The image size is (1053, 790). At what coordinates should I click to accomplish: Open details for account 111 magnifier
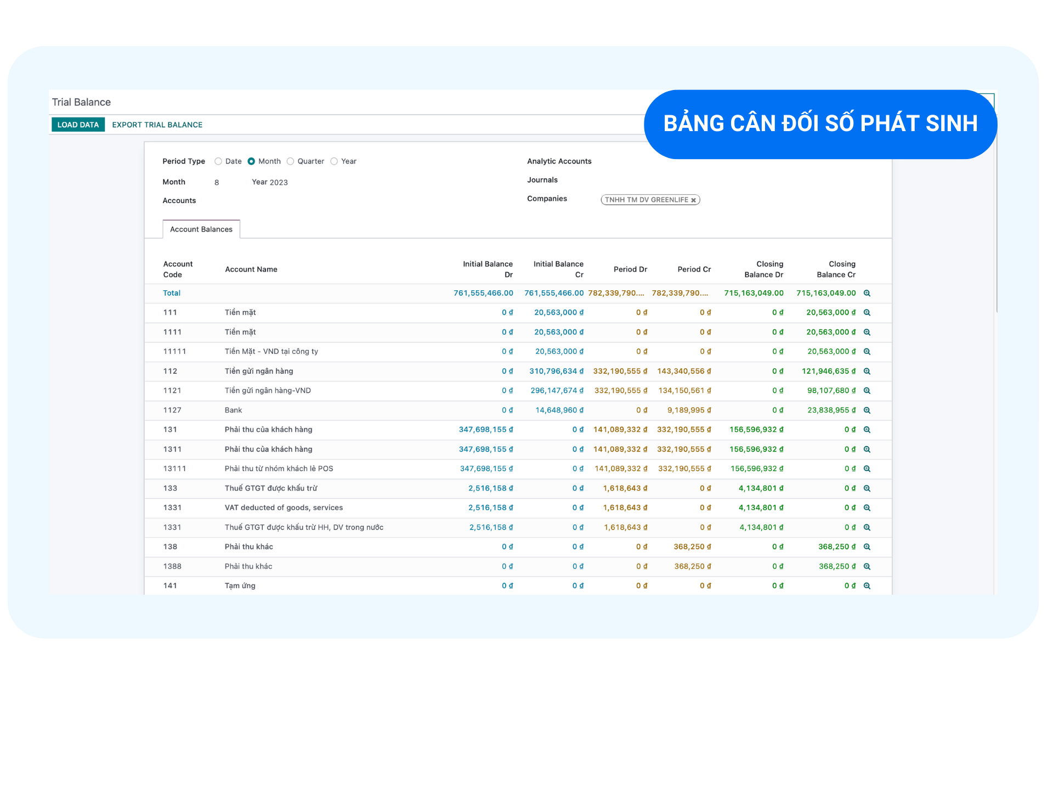867,313
